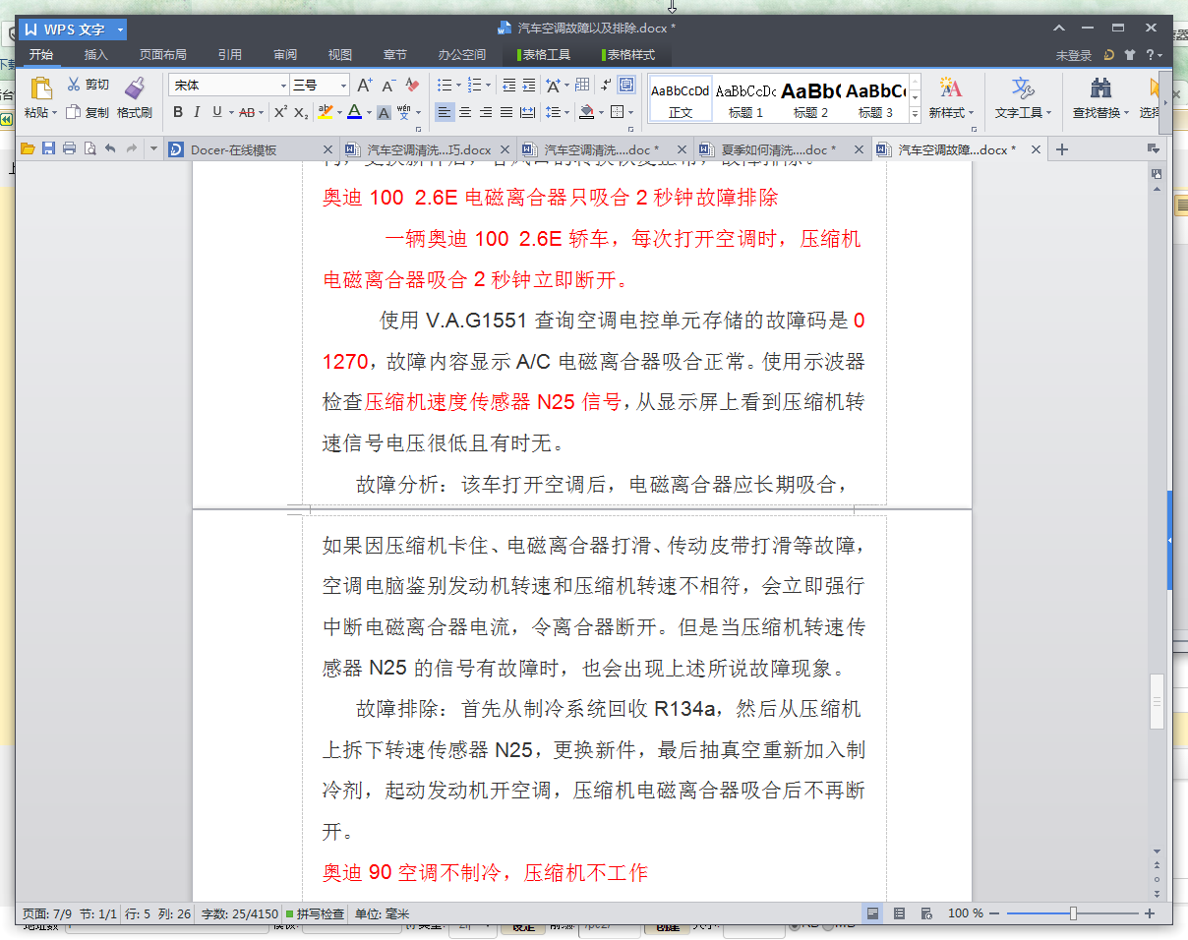
Task: Undo the last action
Action: [110, 149]
